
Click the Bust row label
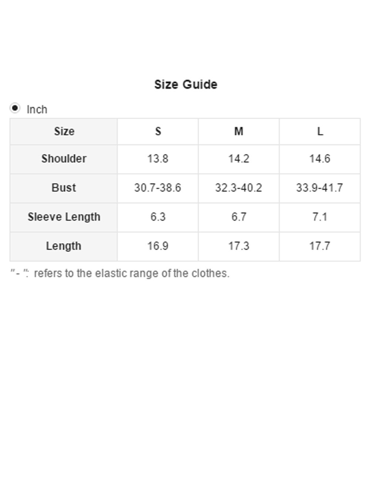click(x=64, y=188)
